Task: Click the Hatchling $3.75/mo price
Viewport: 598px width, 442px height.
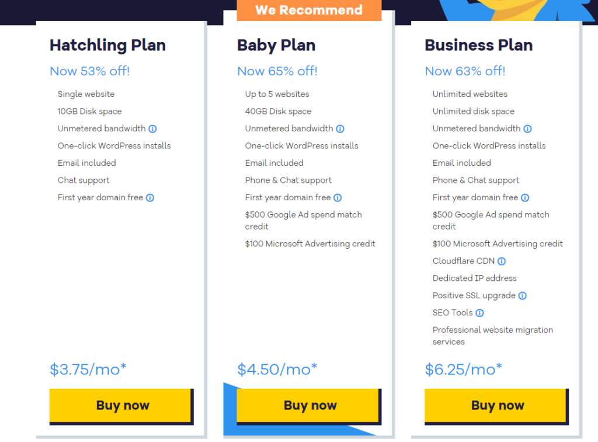Action: point(88,369)
